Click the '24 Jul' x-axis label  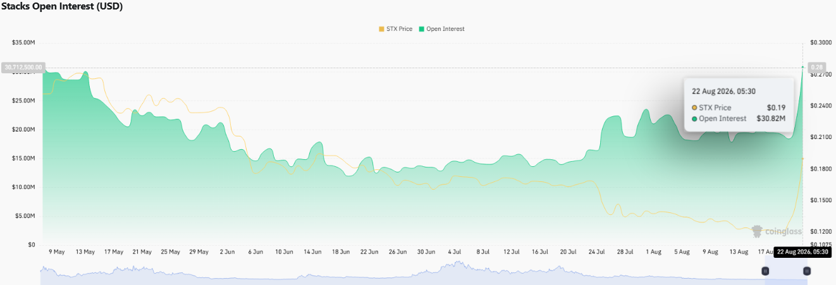coord(596,252)
